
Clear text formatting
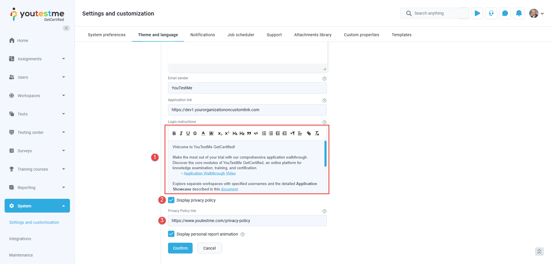tap(317, 133)
